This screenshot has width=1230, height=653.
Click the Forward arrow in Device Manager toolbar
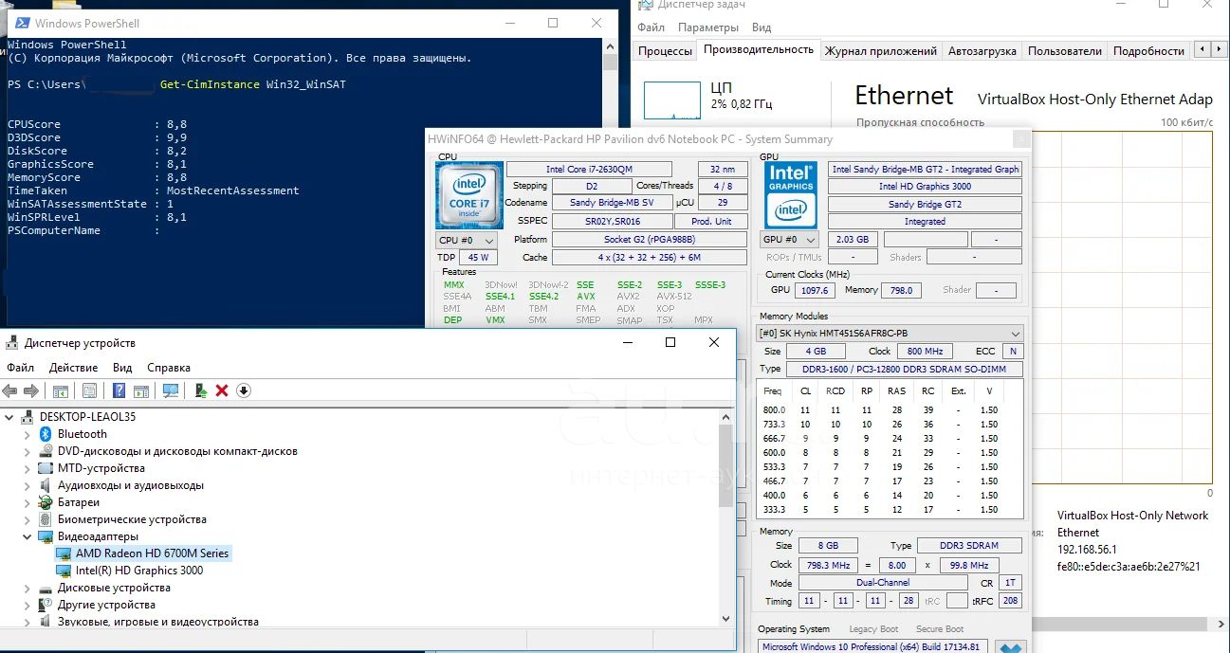click(x=30, y=390)
